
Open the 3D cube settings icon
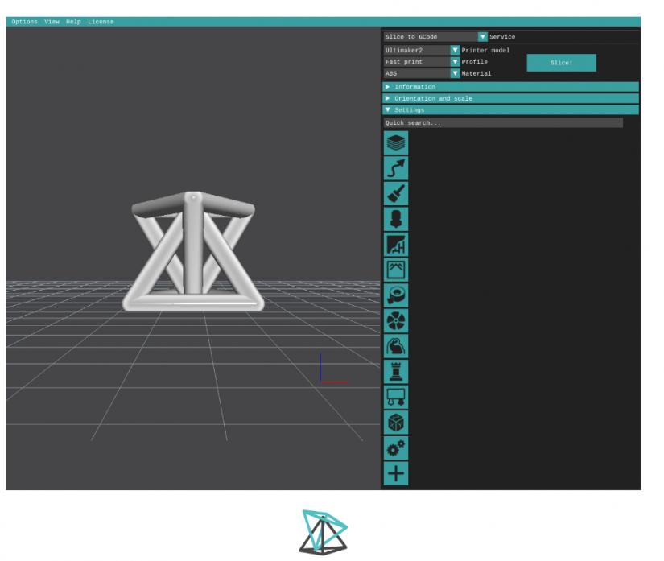(x=395, y=423)
